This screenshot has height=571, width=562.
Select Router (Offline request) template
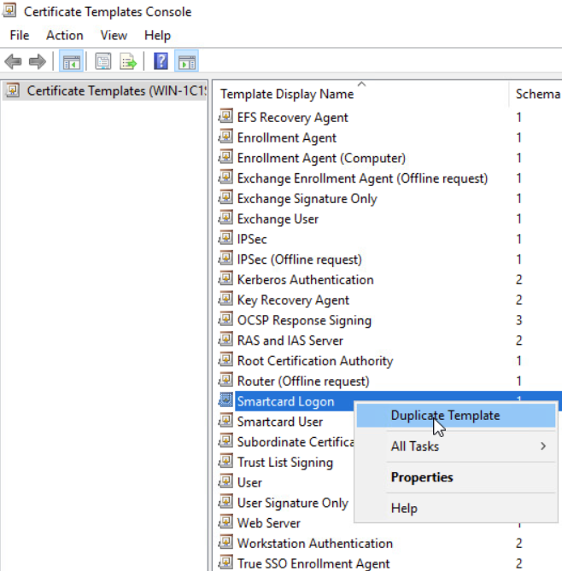pos(303,382)
